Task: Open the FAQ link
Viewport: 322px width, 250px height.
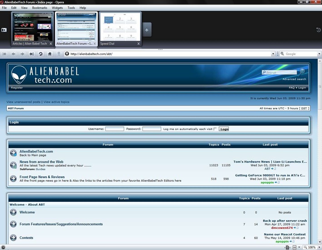Action: coord(292,88)
